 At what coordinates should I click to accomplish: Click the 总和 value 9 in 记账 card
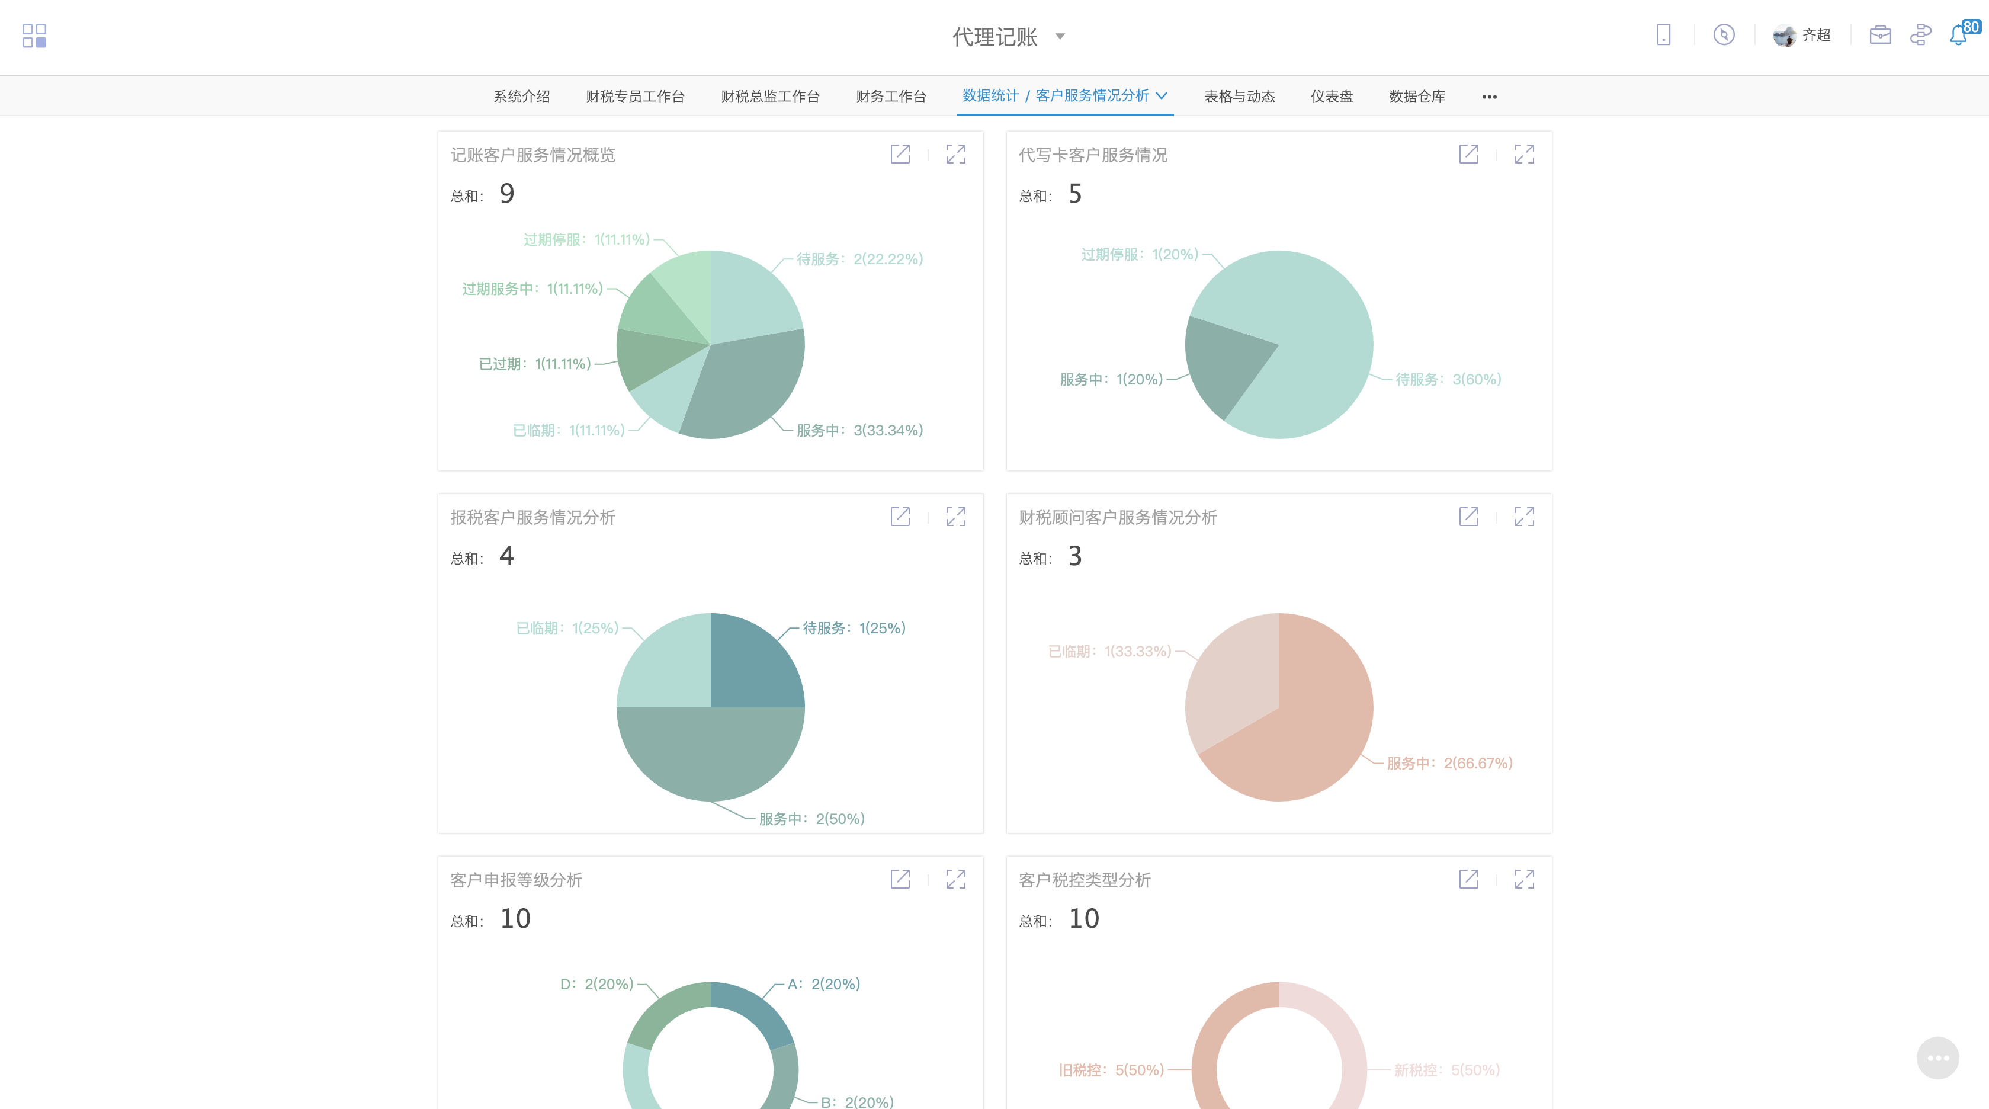(506, 193)
